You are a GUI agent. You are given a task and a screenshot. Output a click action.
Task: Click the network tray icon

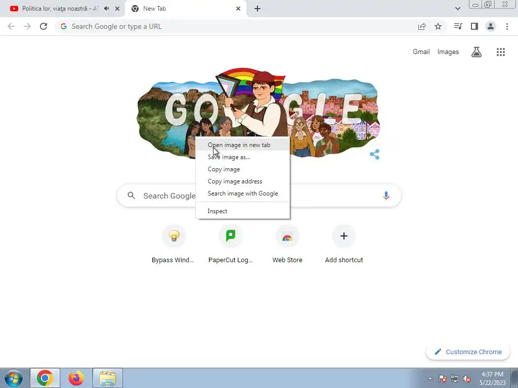[x=455, y=378]
